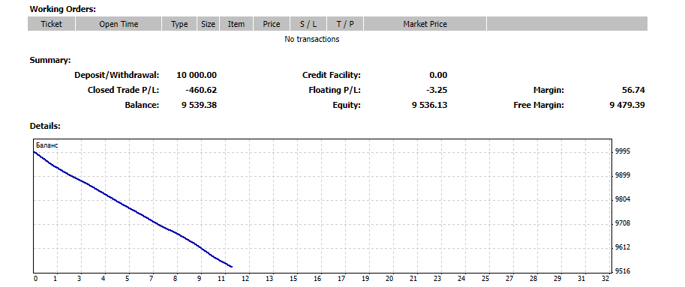Viewport: 685px width, 287px height.
Task: Click the 9708 y-axis label
Action: (623, 223)
